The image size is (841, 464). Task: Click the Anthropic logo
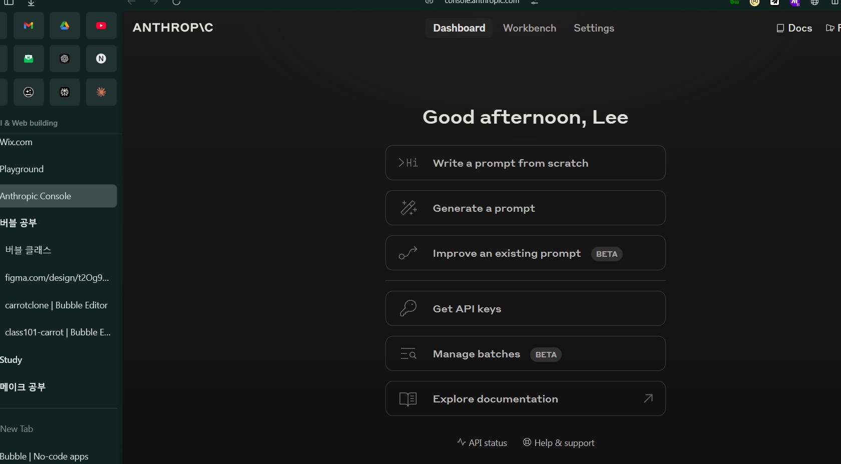tap(173, 28)
